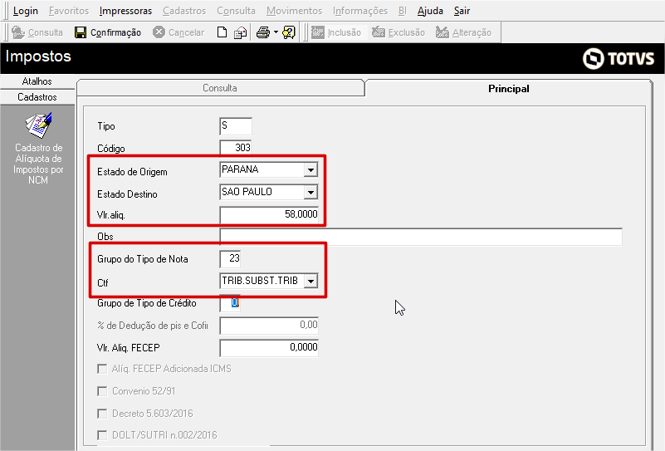Toggle Decreto 5.603/2016 checkbox
Viewport: 665px width, 451px height.
click(x=102, y=414)
